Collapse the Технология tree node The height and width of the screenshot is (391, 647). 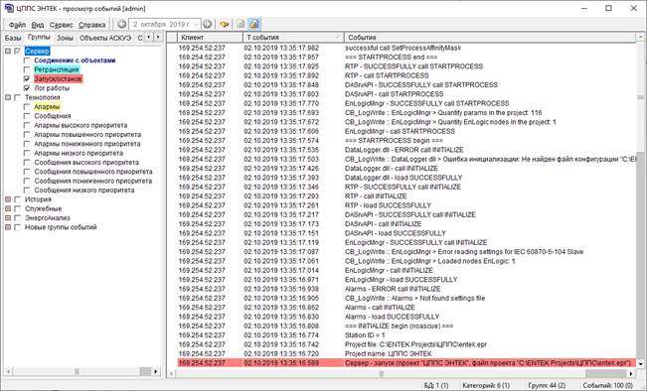point(8,97)
